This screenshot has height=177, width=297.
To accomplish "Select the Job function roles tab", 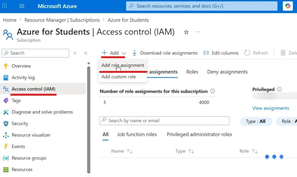I will coord(137,134).
